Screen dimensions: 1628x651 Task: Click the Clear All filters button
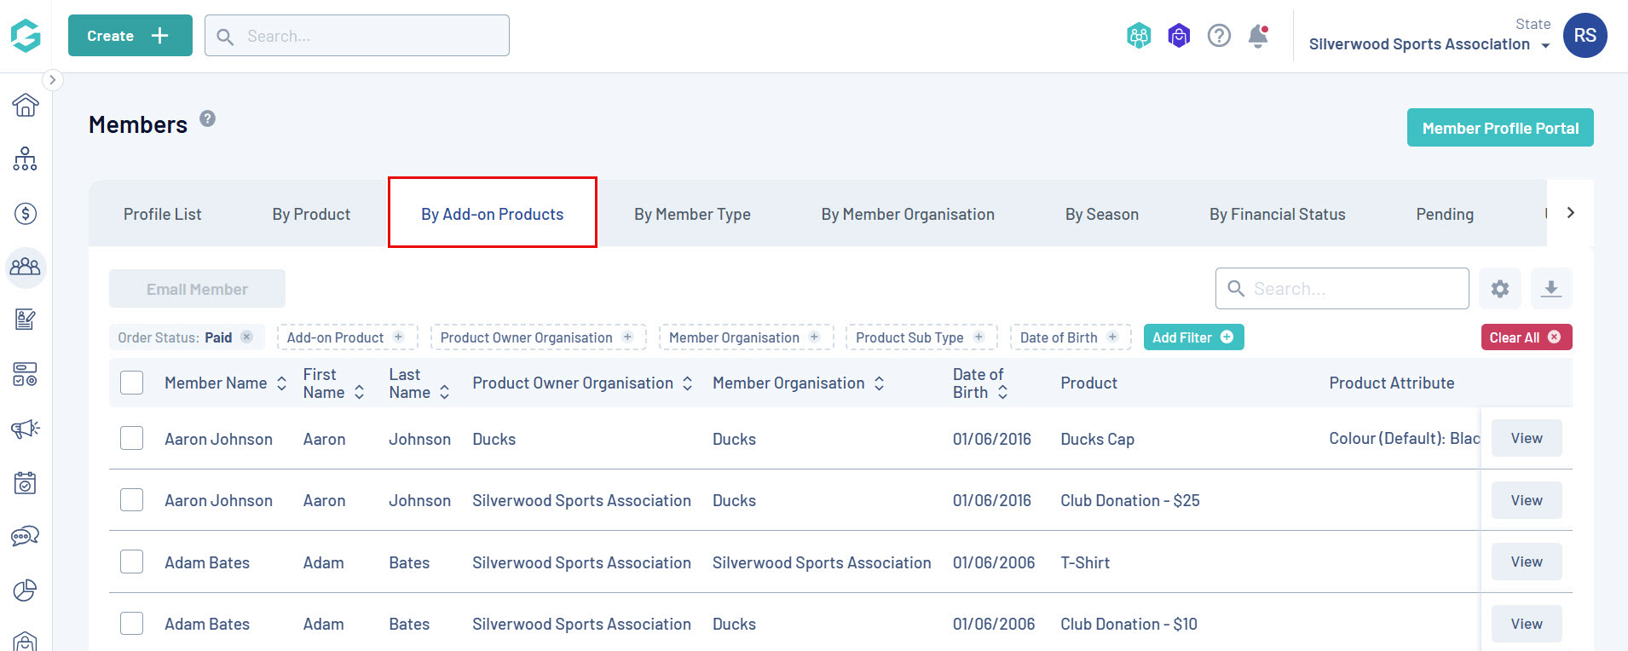tap(1526, 337)
